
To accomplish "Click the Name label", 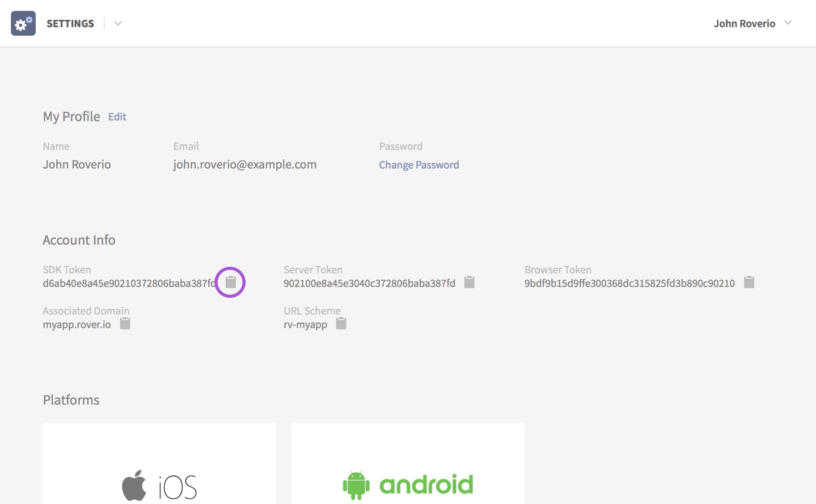I will (56, 146).
